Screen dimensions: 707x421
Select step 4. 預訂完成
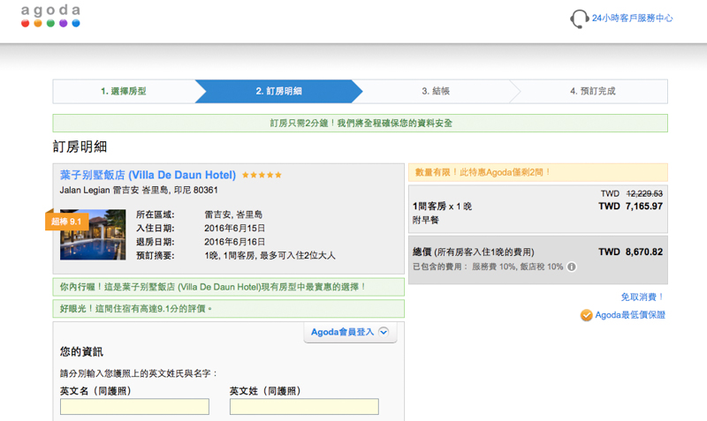coord(592,92)
